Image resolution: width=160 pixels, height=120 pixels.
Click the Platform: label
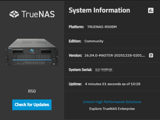76,27
